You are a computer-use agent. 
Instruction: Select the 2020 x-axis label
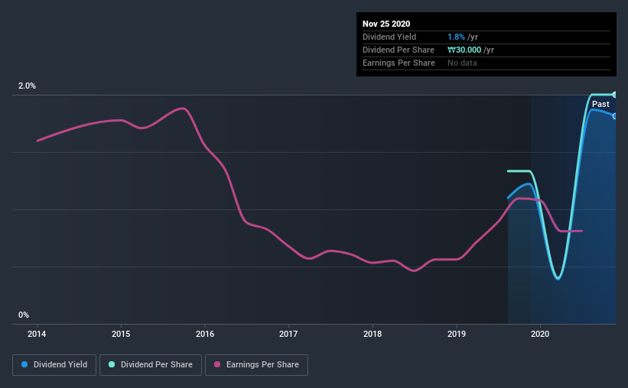(x=540, y=334)
